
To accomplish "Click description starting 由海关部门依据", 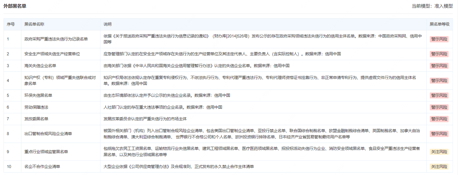I will [x=196, y=66].
